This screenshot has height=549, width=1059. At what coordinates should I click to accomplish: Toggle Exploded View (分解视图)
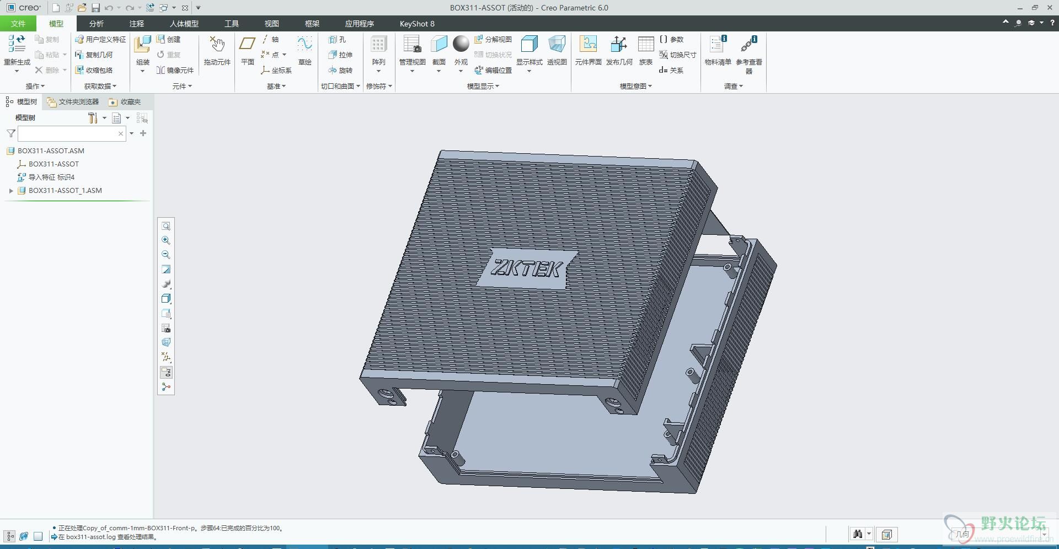tap(493, 39)
